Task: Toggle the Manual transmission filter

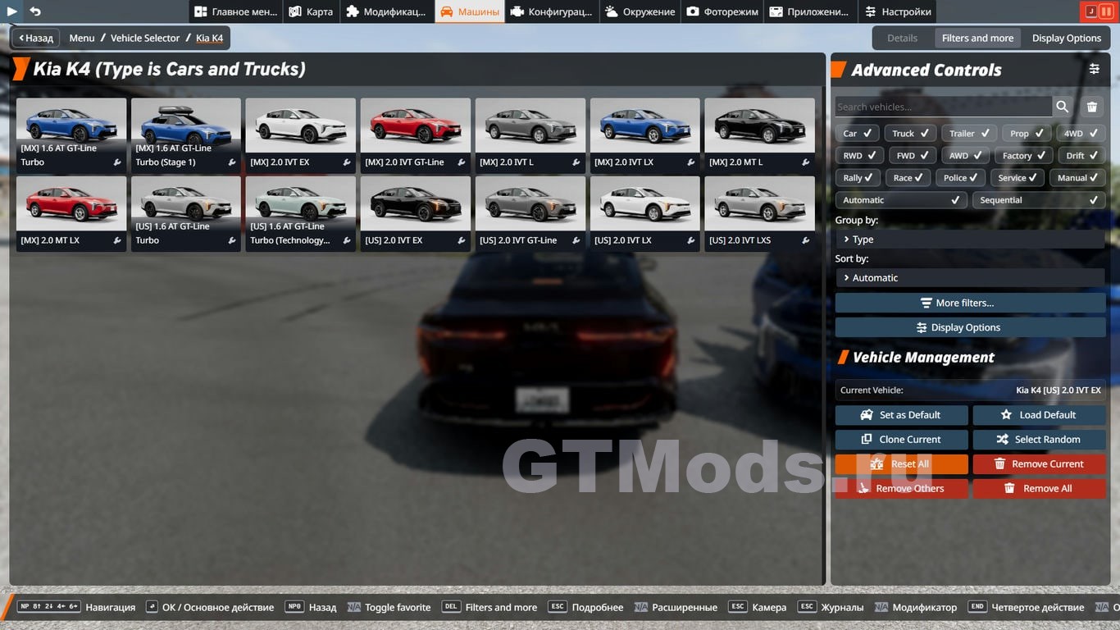Action: pos(1078,177)
